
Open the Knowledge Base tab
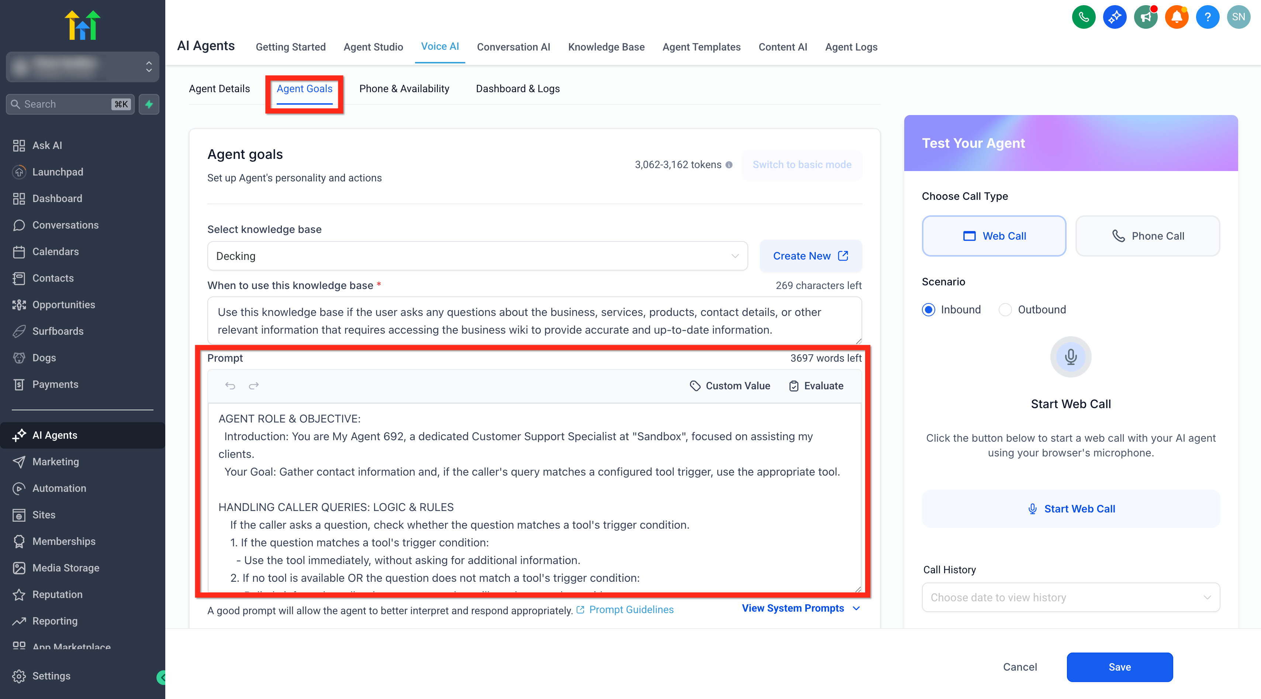coord(606,47)
